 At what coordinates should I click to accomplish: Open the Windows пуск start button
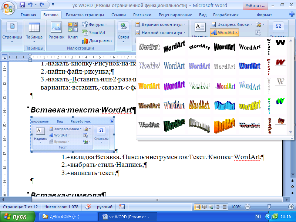point(18,216)
